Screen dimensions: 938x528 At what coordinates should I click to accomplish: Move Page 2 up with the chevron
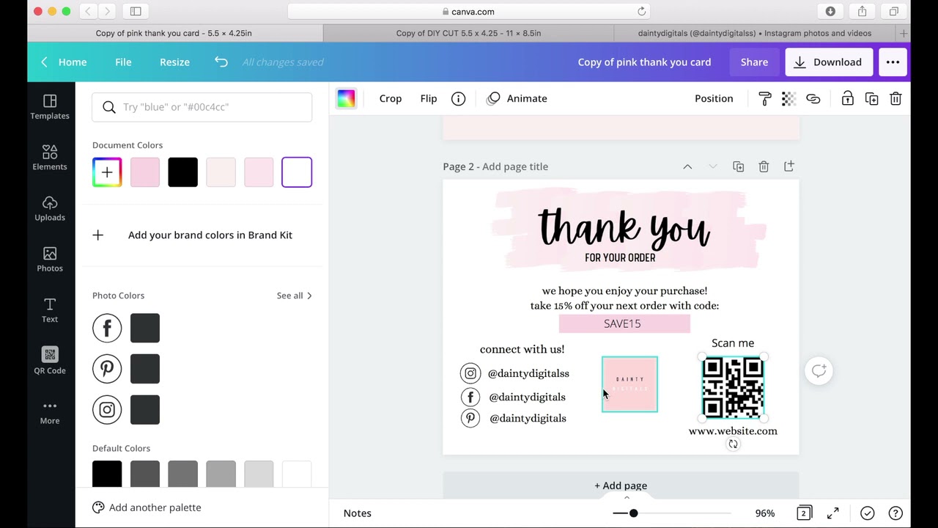pyautogui.click(x=687, y=166)
